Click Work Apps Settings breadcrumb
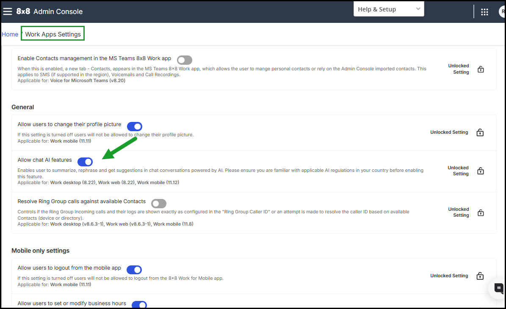 [53, 34]
